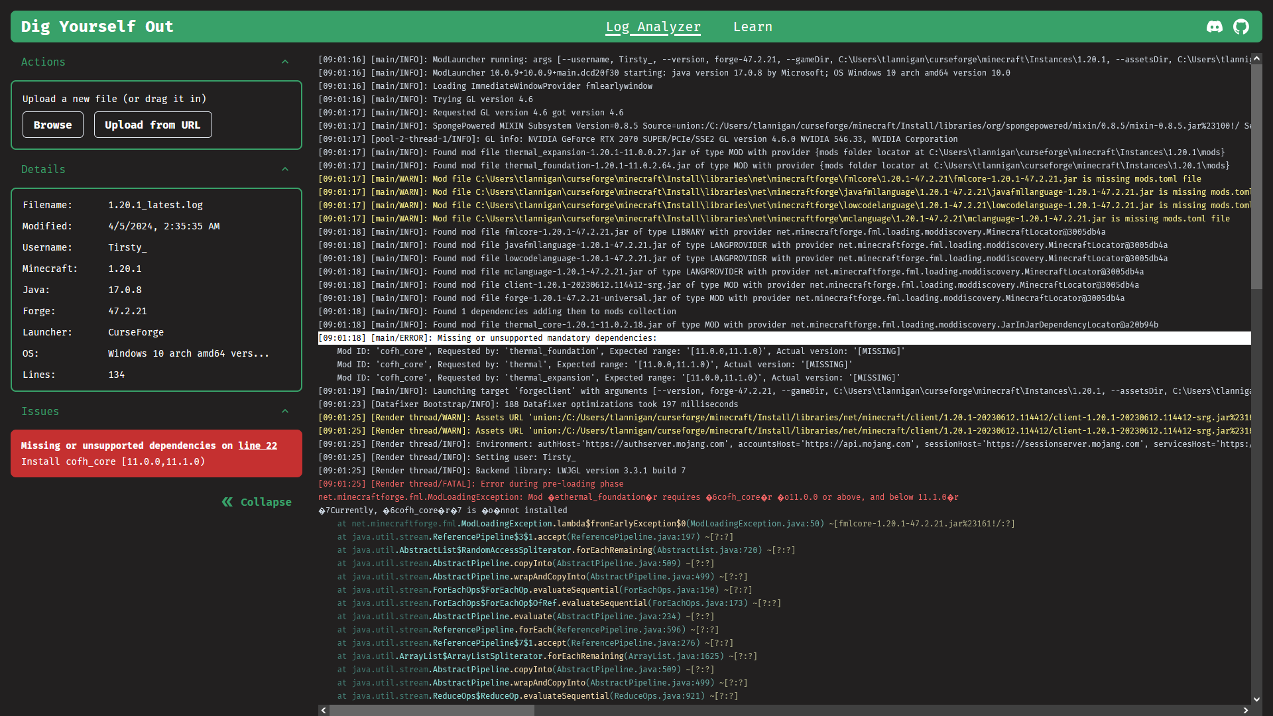Click the log scroll down arrow
This screenshot has height=716, width=1273.
[x=1256, y=699]
